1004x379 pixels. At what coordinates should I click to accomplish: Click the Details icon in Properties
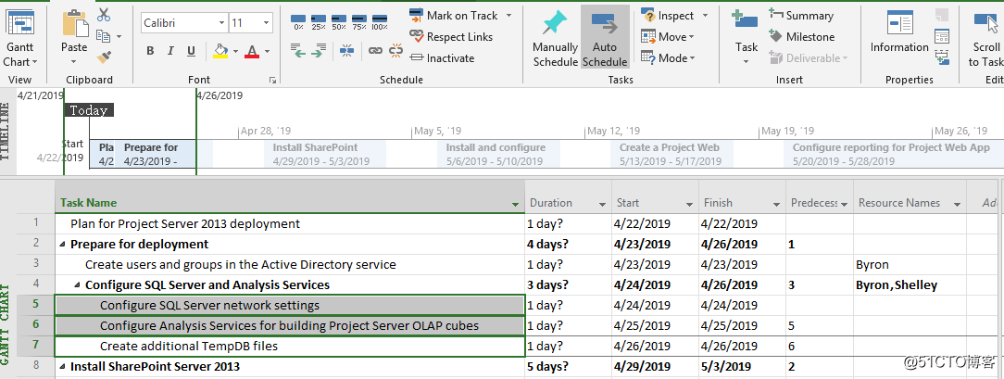941,36
